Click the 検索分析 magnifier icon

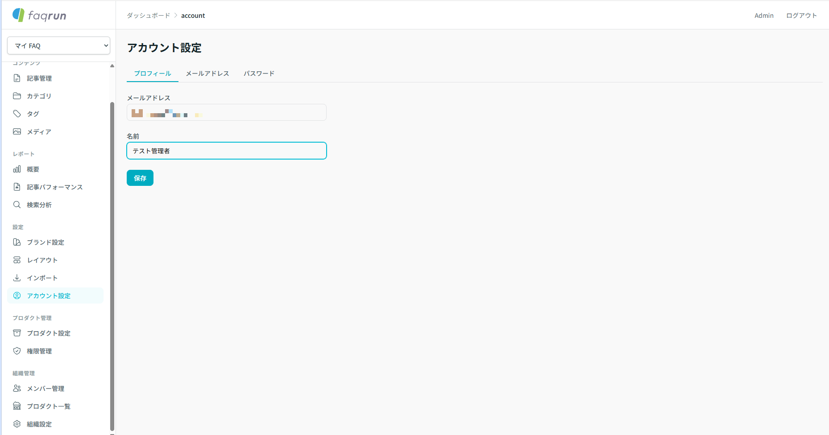coord(17,205)
